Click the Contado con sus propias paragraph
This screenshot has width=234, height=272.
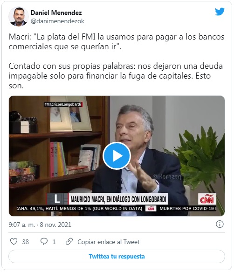tap(116, 76)
